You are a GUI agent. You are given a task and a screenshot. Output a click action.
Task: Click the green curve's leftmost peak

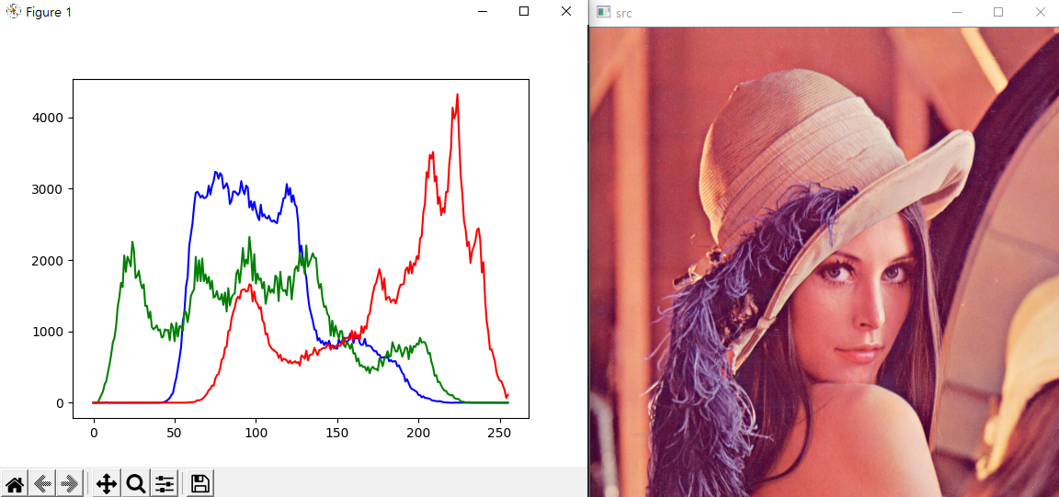(131, 243)
